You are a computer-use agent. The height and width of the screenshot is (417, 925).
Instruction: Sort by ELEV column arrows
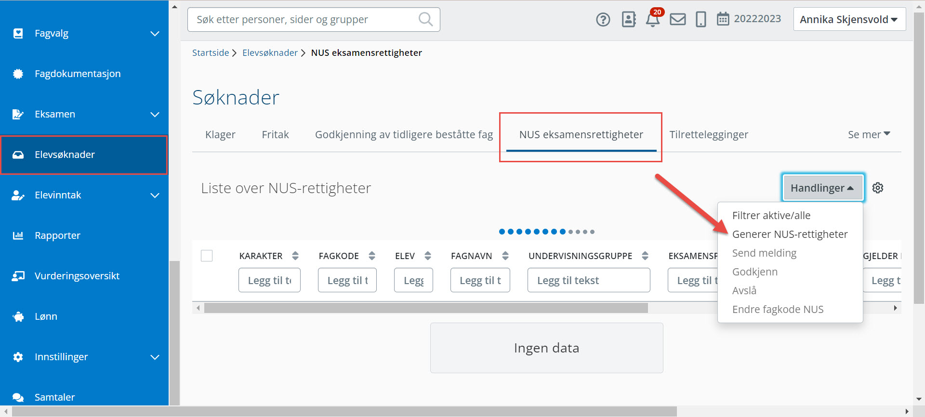[x=428, y=256]
